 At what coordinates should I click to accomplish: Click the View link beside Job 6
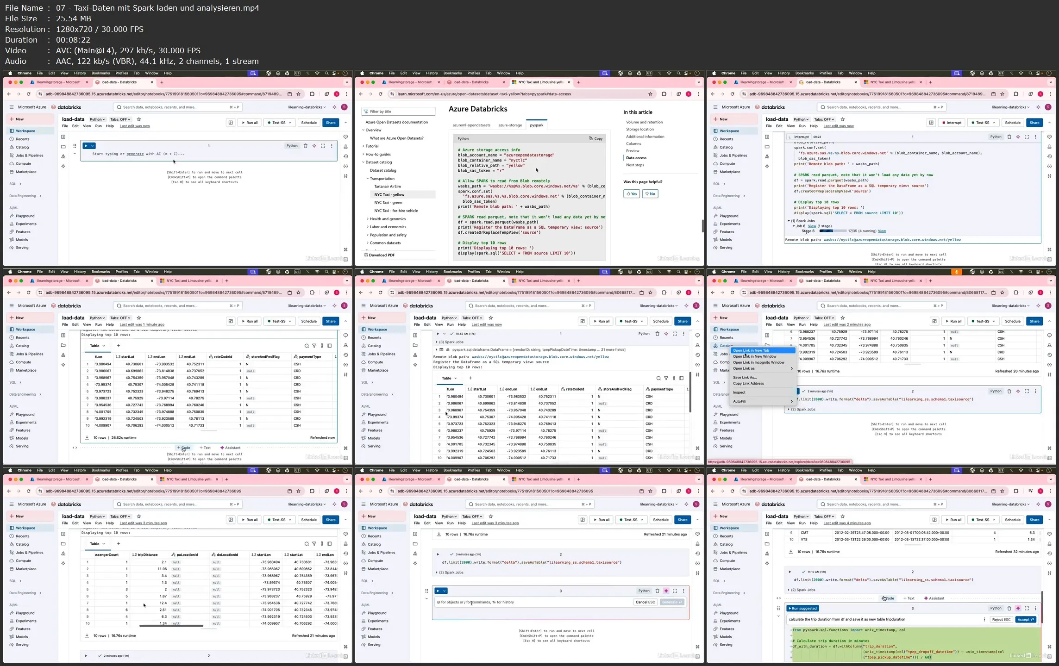tap(812, 226)
